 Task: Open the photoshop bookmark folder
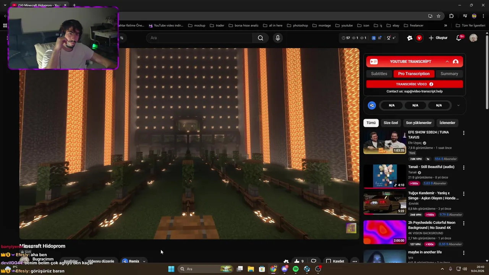click(297, 26)
